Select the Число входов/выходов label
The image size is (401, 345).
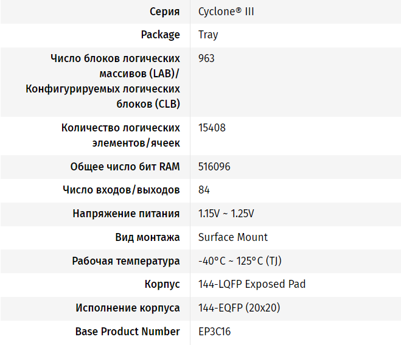click(x=121, y=190)
